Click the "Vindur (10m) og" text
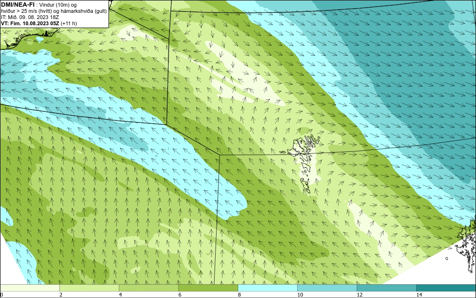Viewport: 476px width, 298px height. click(58, 5)
